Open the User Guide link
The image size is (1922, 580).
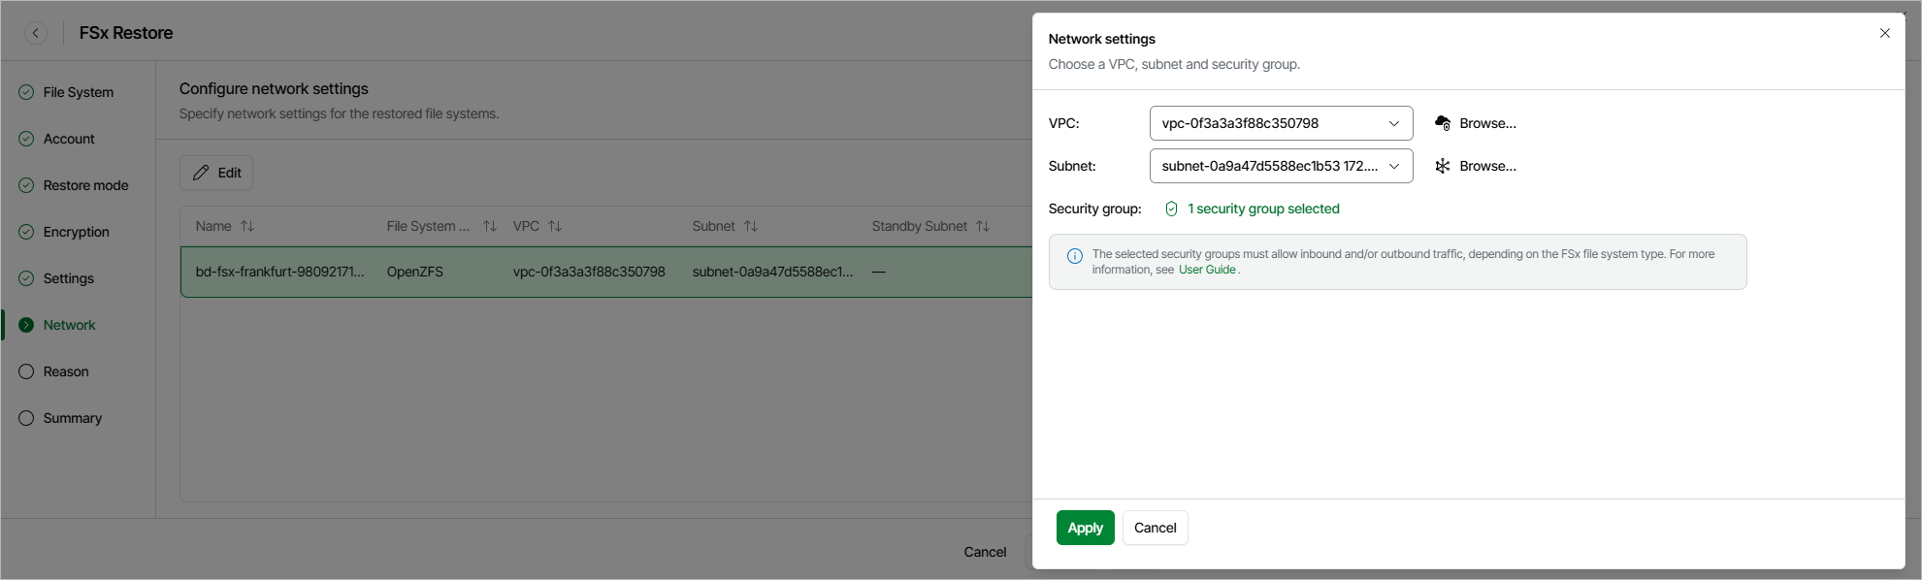pos(1207,270)
